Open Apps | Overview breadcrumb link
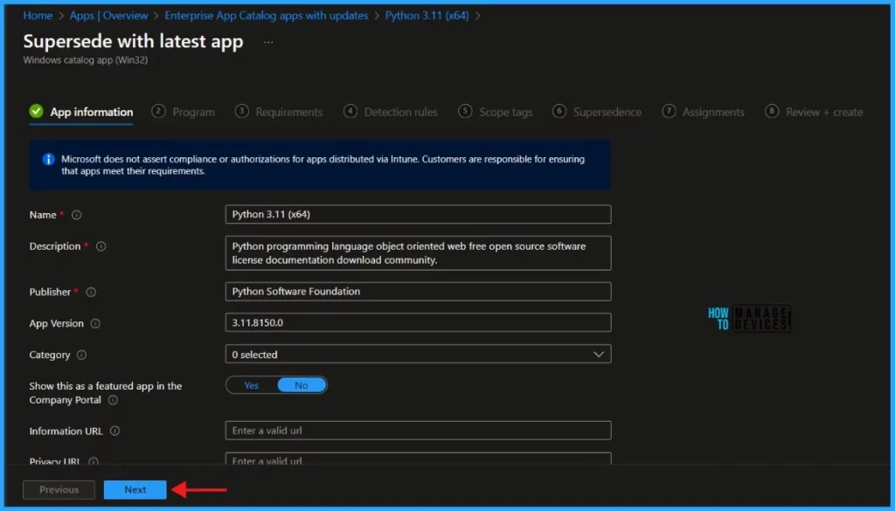 coord(108,16)
